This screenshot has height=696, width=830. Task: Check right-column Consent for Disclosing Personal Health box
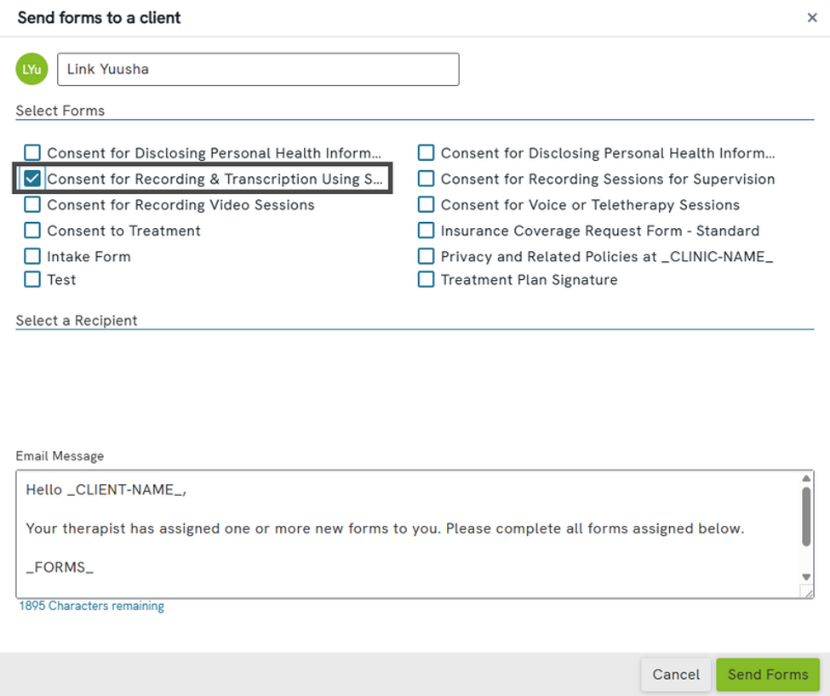426,153
